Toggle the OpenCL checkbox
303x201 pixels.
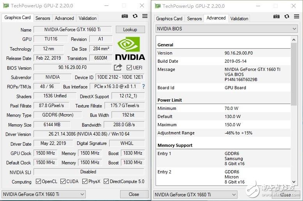(38, 181)
